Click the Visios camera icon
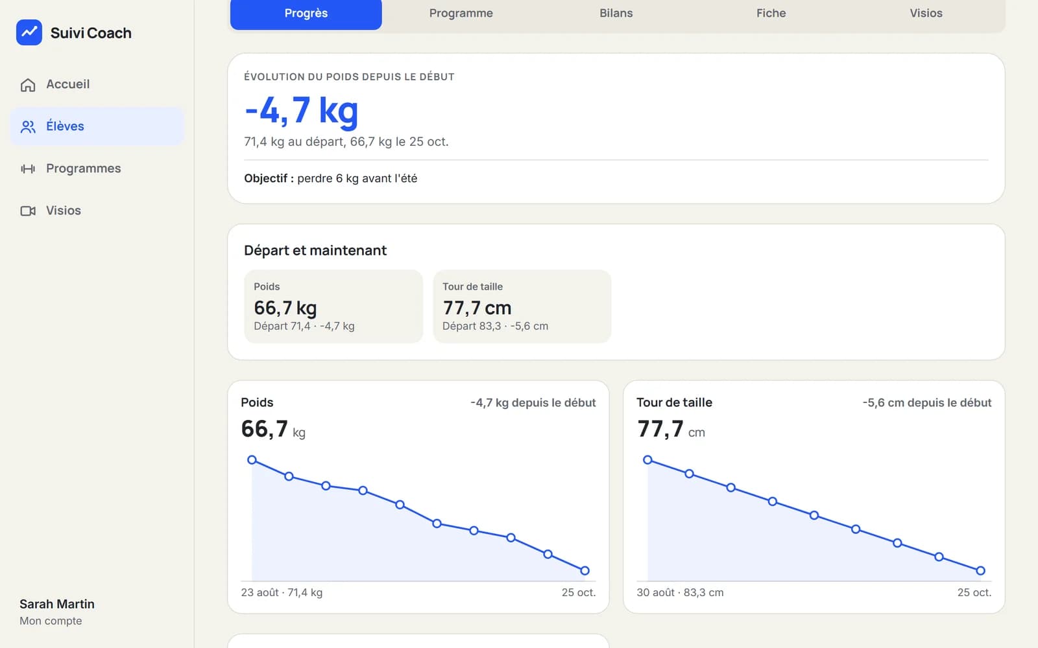Screen dimensions: 1038x648 pos(28,211)
